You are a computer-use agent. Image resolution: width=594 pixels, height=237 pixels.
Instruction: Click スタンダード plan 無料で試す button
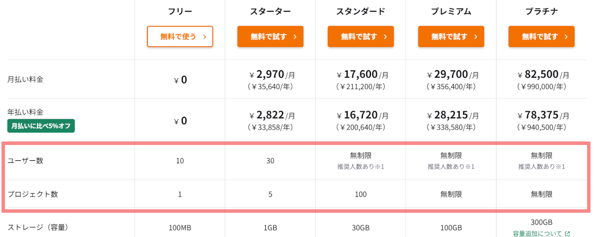[360, 37]
